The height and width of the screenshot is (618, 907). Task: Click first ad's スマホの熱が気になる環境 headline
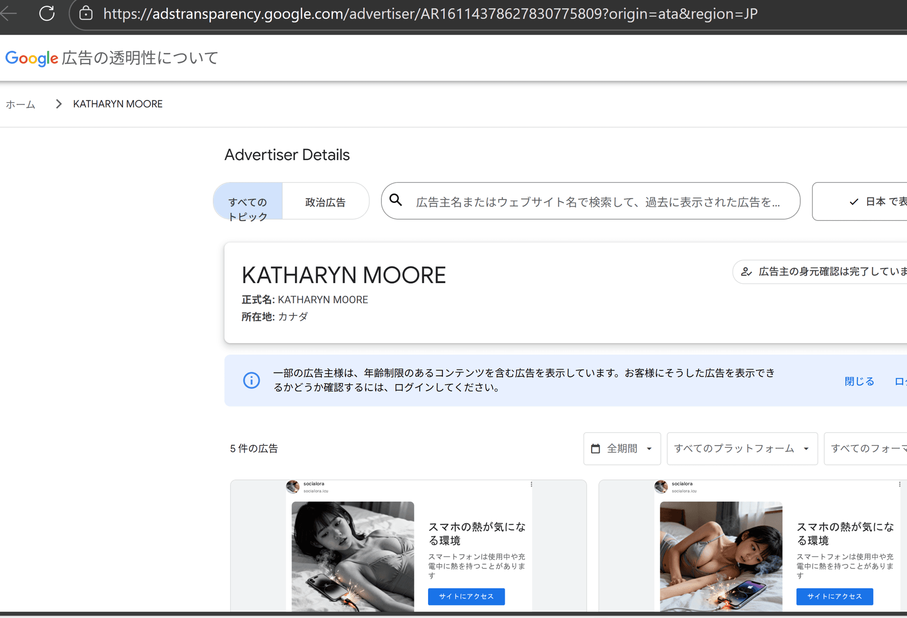click(x=477, y=533)
